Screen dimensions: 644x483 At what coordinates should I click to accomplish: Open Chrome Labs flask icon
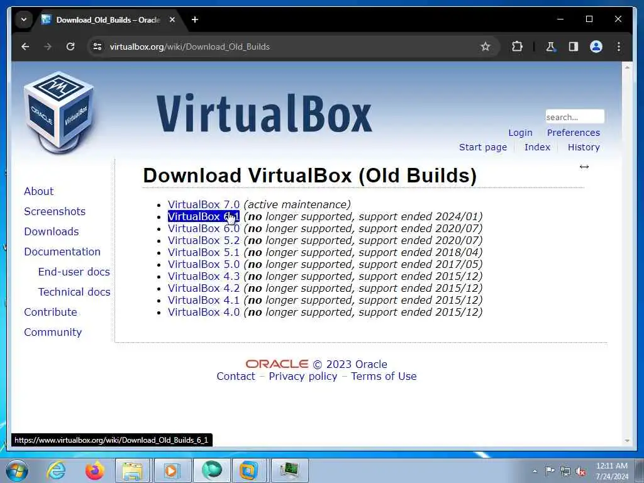[x=550, y=47]
